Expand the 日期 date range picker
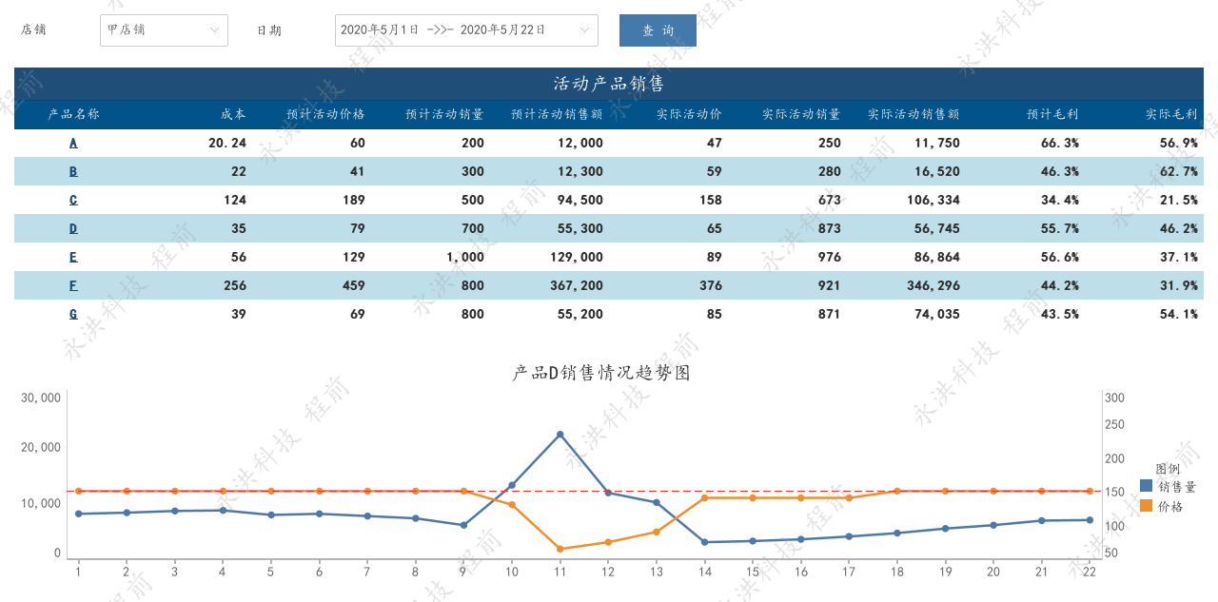 click(x=466, y=29)
